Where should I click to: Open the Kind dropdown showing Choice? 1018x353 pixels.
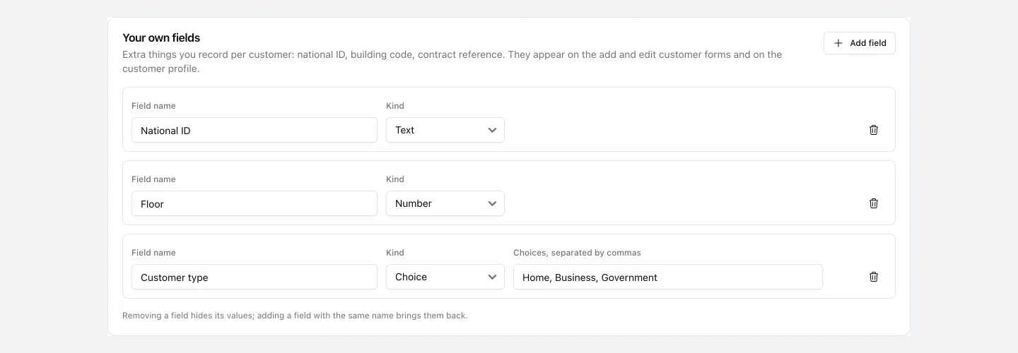point(445,277)
